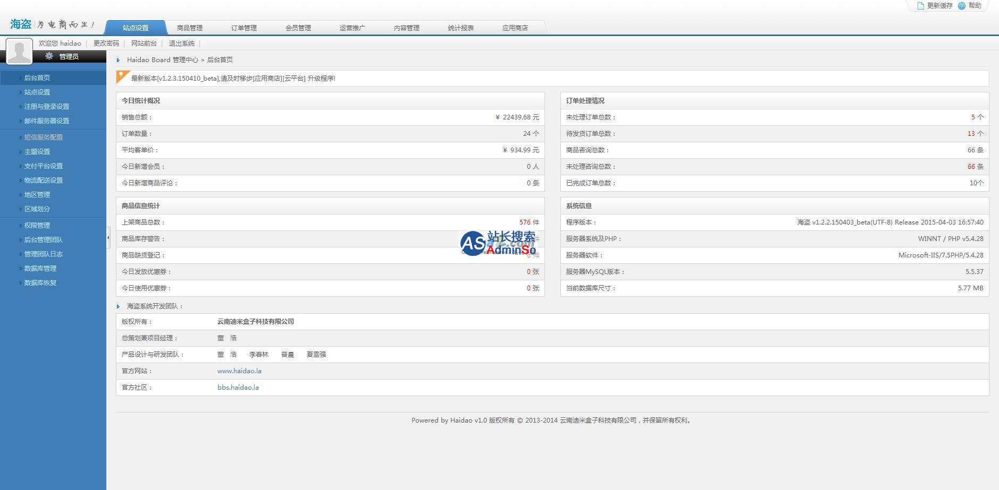This screenshot has height=490, width=999.
Task: Open the 网站前台 link
Action: (144, 44)
